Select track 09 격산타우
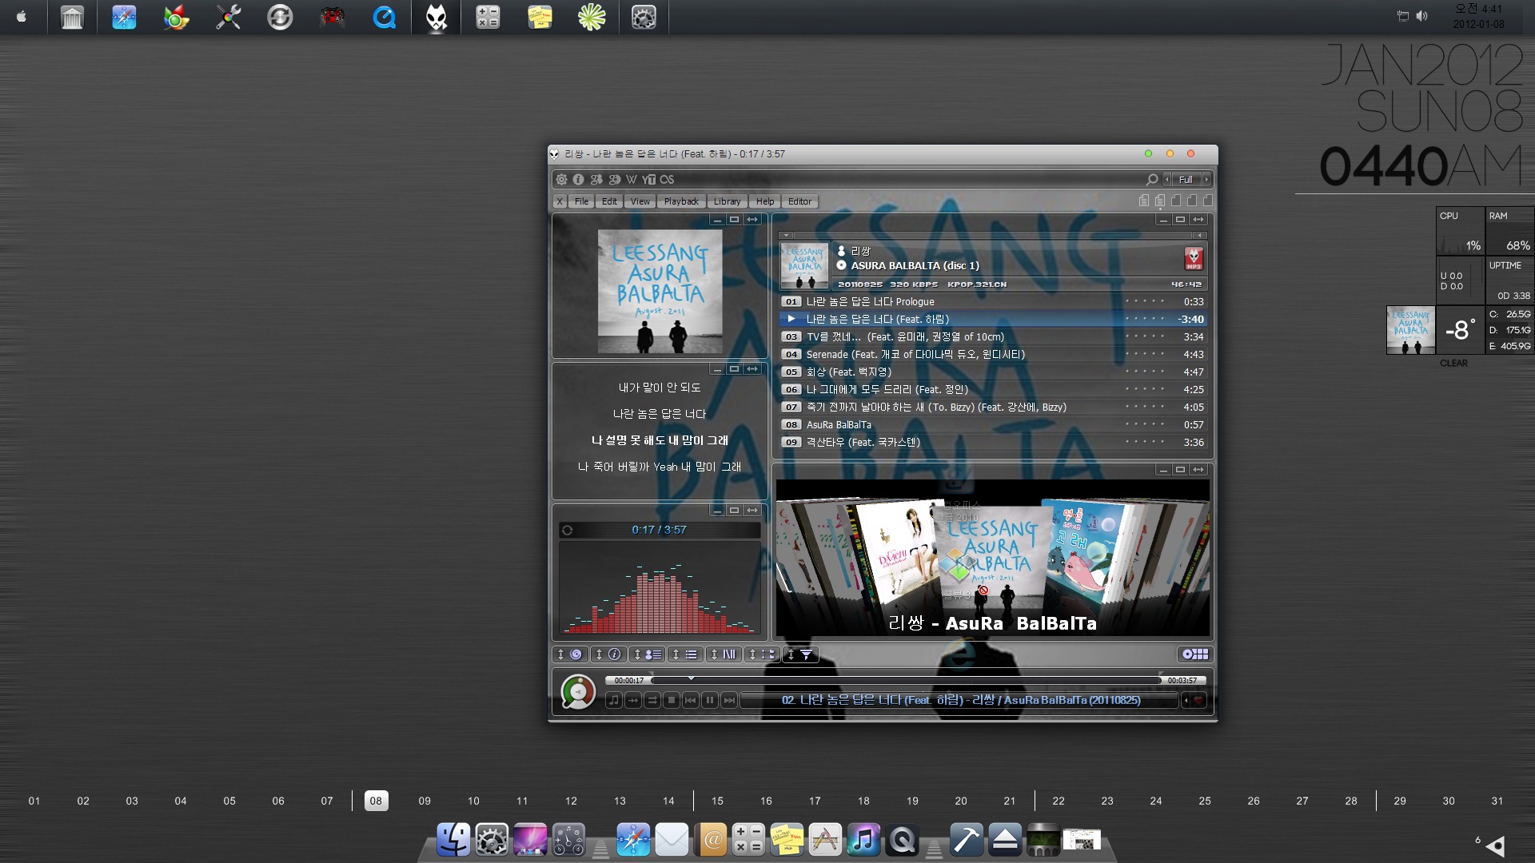The height and width of the screenshot is (863, 1535). click(x=993, y=442)
